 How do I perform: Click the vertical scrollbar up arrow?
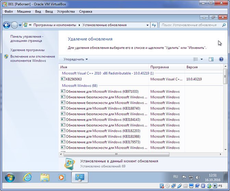[x=225, y=67]
